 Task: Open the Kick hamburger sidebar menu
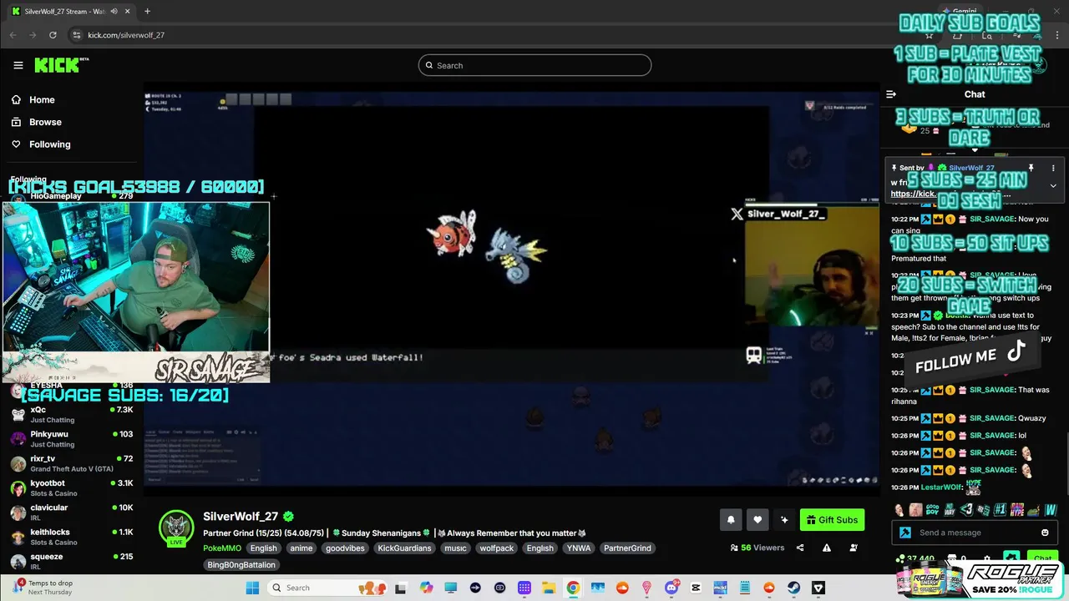click(18, 65)
